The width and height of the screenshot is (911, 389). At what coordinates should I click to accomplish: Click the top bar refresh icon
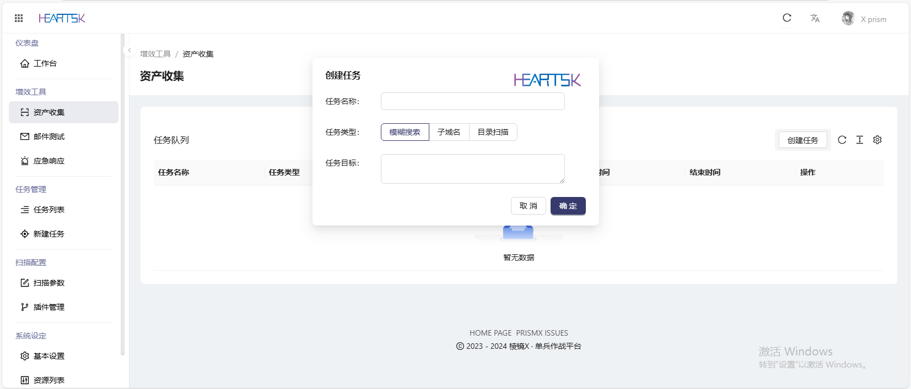click(787, 18)
